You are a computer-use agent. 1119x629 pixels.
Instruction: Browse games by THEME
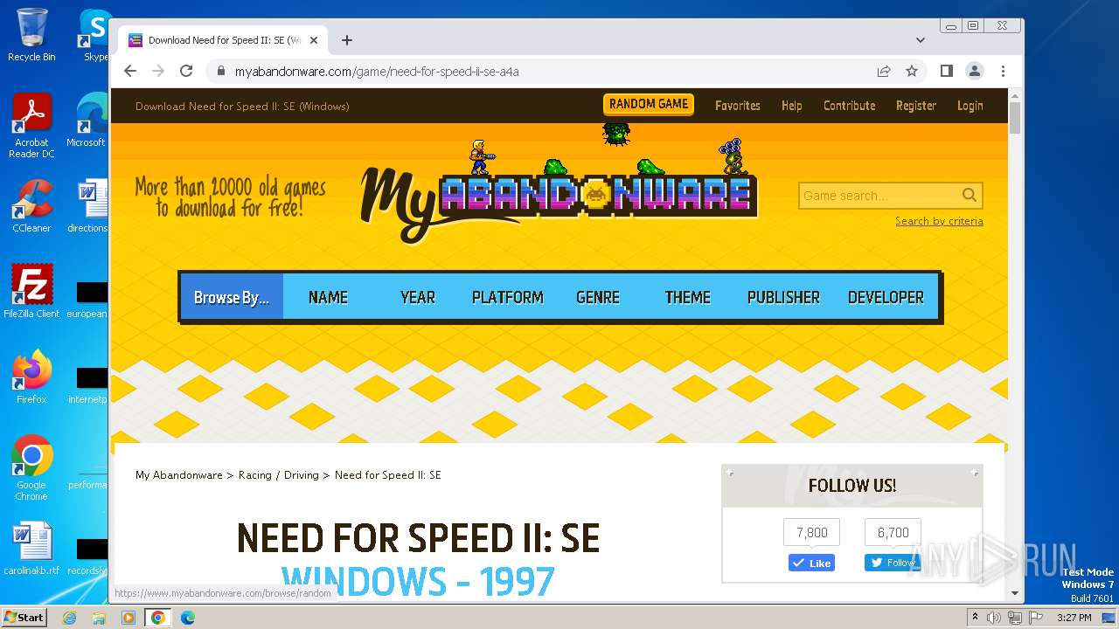pyautogui.click(x=688, y=297)
